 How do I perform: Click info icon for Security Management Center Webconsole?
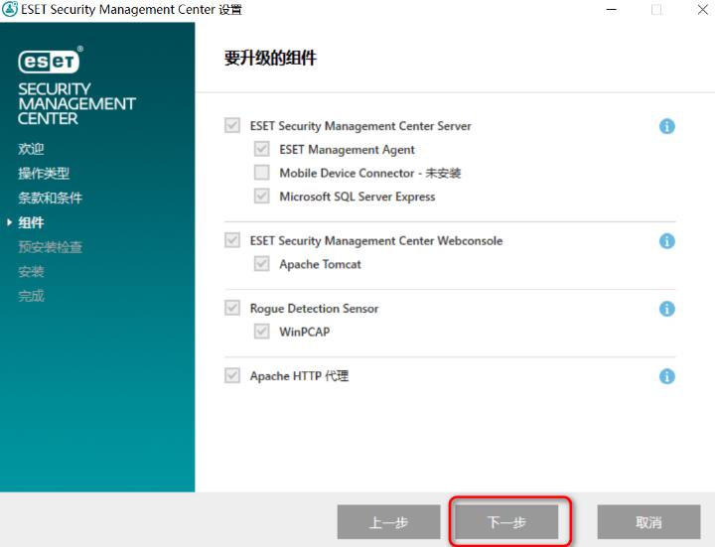[x=666, y=241]
